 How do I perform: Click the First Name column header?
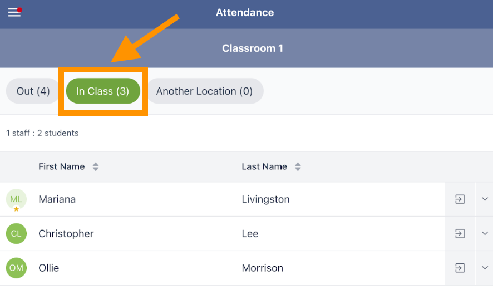(62, 167)
